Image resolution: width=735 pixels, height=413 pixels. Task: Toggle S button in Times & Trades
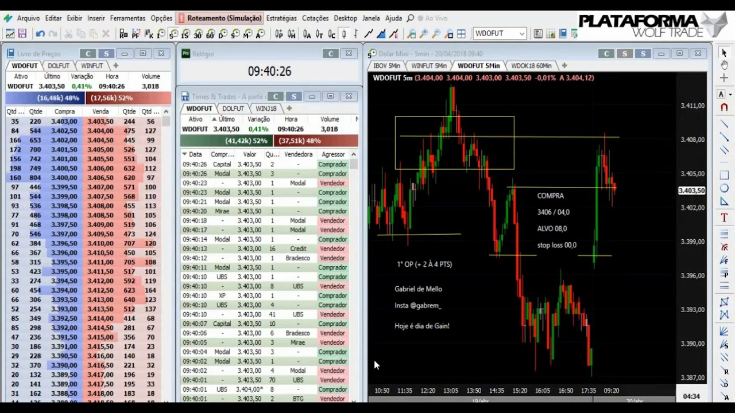pos(293,96)
